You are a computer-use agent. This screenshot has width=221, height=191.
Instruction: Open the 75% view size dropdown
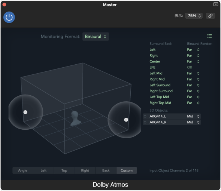click(194, 16)
